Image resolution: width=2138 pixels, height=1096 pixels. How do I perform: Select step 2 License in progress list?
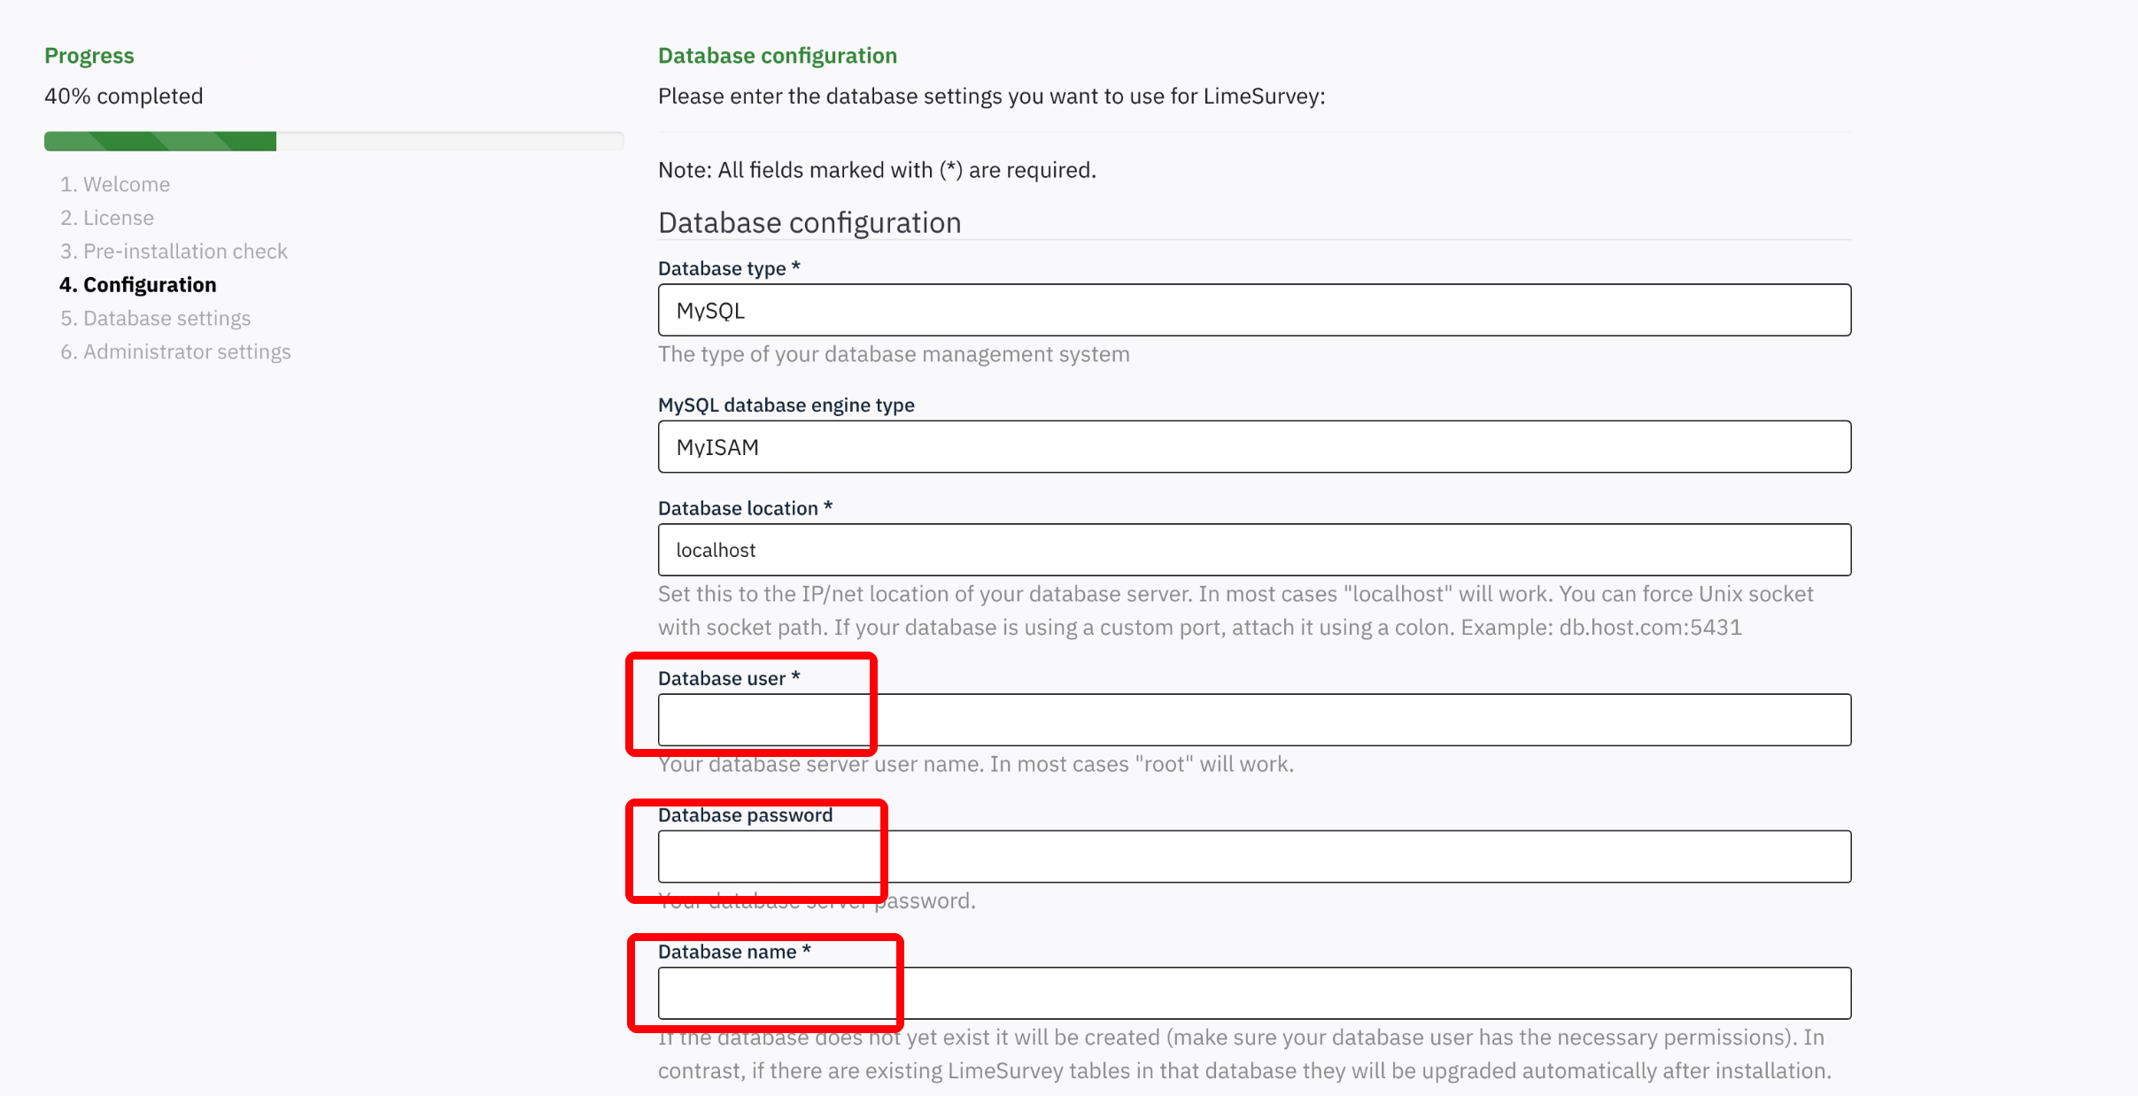(107, 218)
